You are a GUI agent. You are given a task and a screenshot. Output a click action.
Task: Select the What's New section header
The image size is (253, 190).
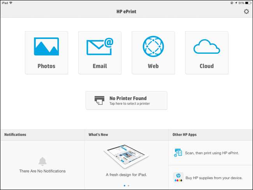click(x=98, y=135)
